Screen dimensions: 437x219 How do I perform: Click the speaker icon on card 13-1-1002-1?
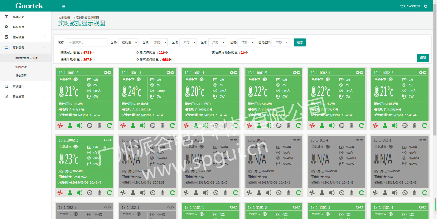point(332,125)
